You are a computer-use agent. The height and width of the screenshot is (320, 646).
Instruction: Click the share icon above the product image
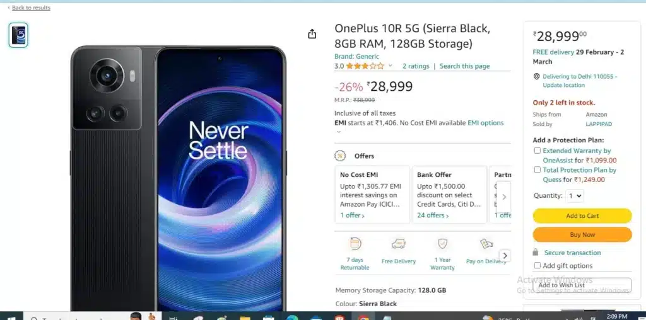tap(312, 34)
